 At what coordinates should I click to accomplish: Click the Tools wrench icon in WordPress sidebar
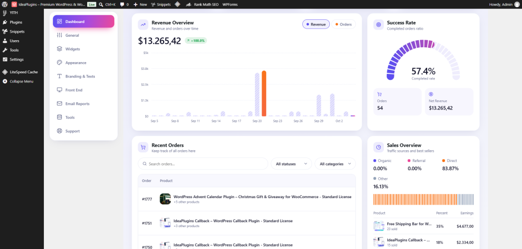point(5,50)
